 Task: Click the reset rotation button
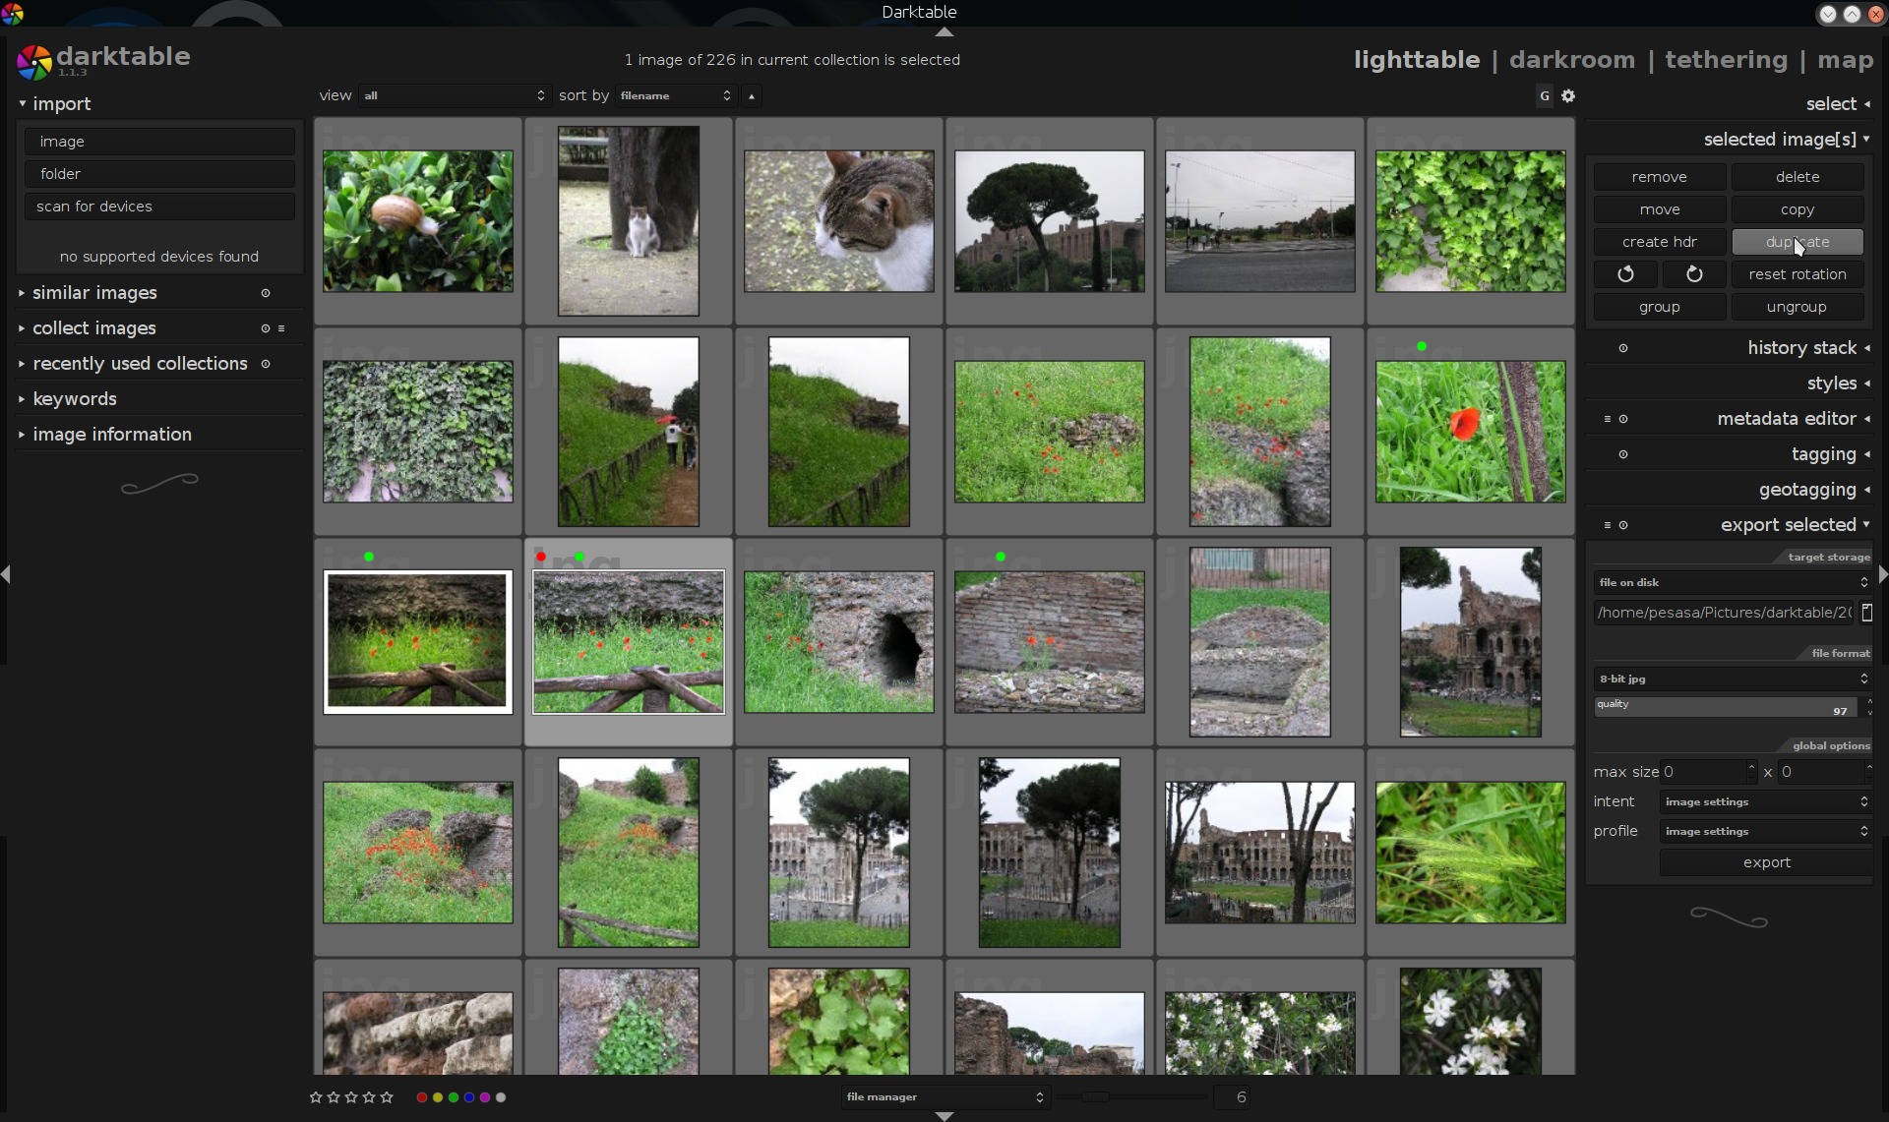[1797, 274]
